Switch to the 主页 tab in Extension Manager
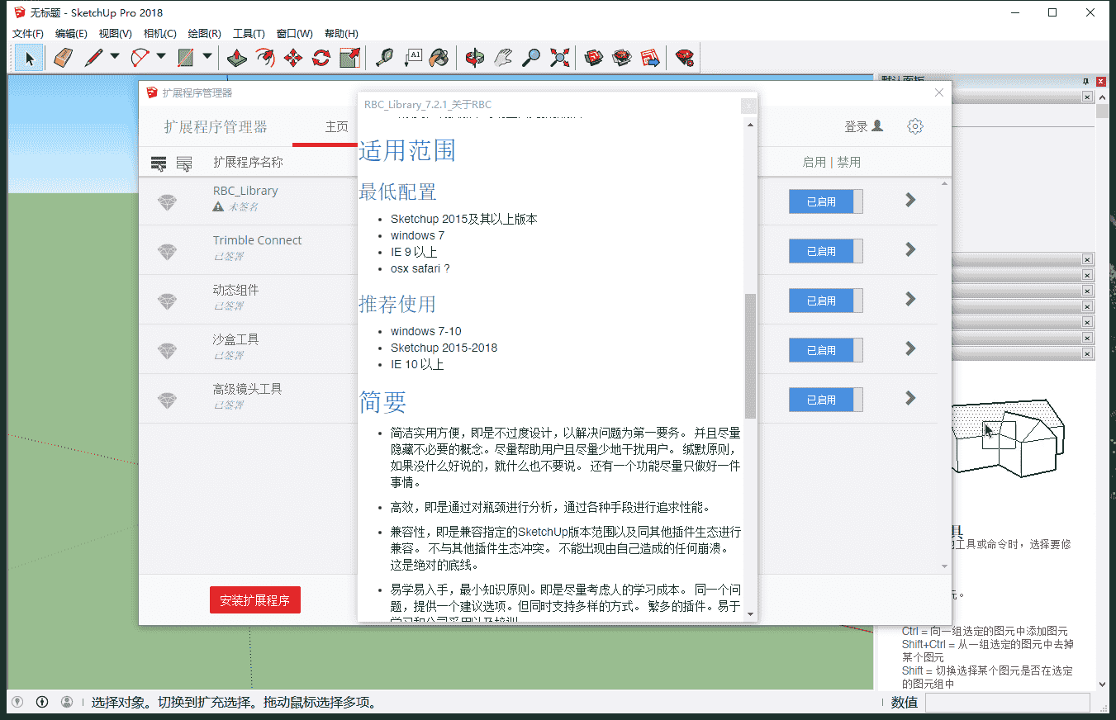The image size is (1116, 720). coord(336,127)
